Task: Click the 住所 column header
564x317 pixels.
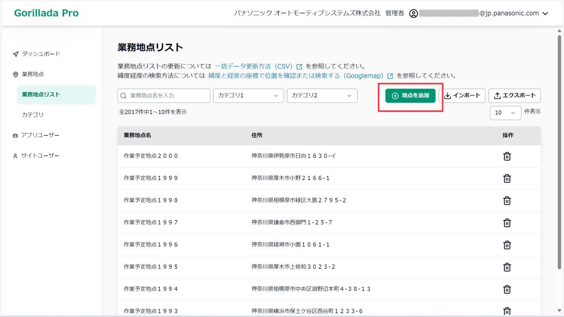Action: [257, 135]
